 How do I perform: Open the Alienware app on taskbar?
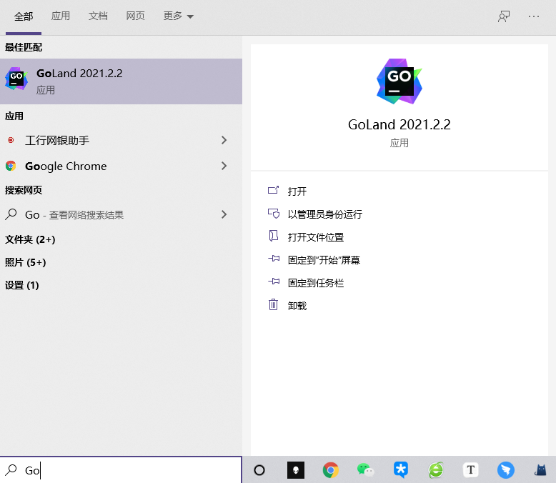pyautogui.click(x=295, y=470)
